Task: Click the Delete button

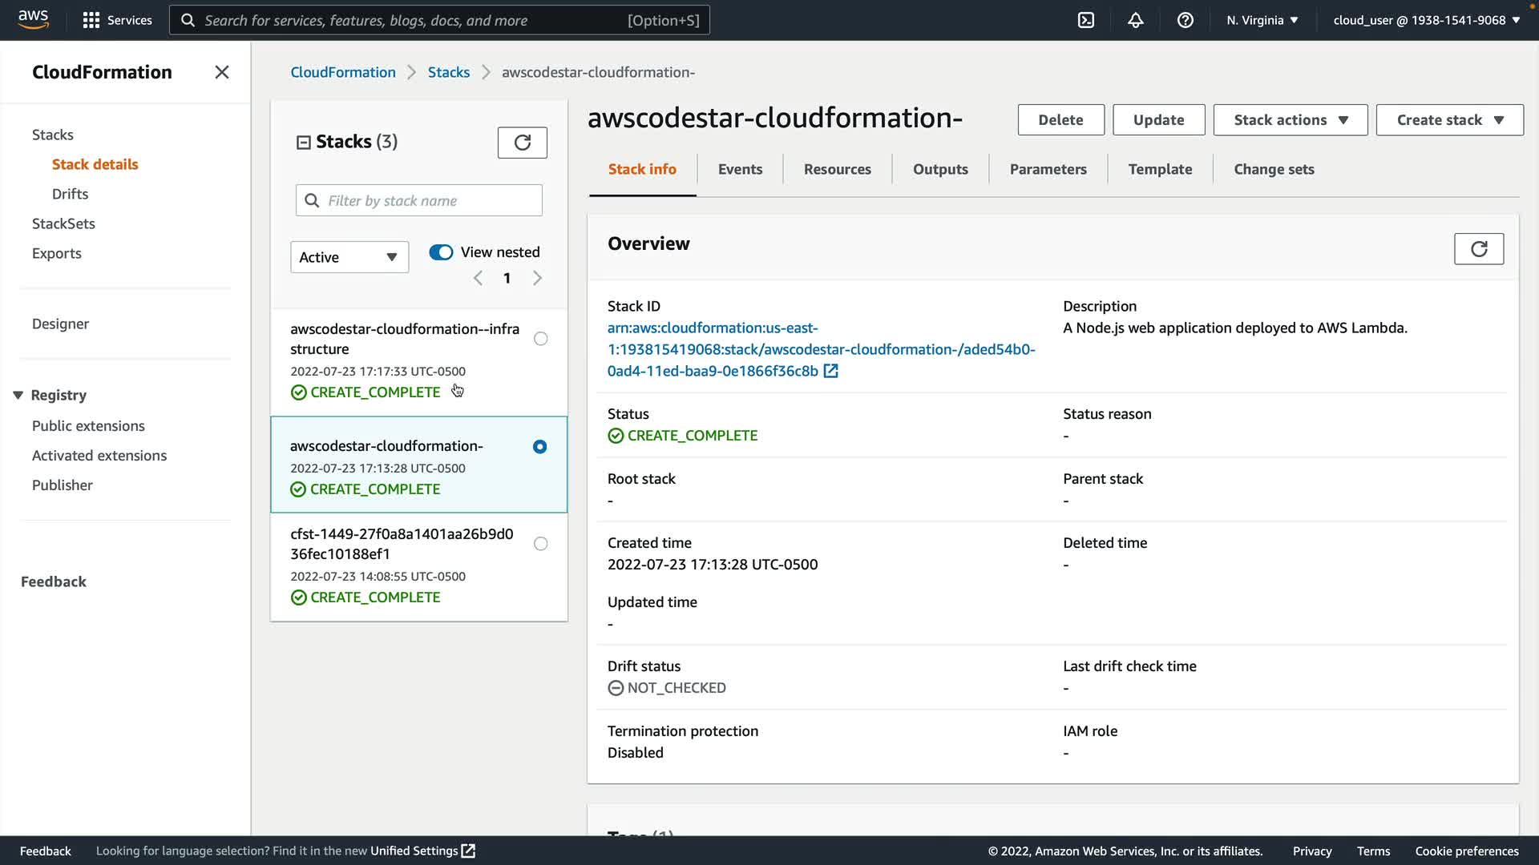Action: 1060,120
